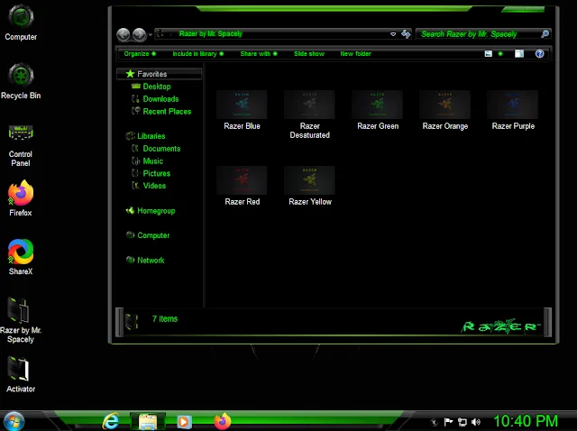
Task: Open File Explorer taskbar button
Action: coord(148,421)
